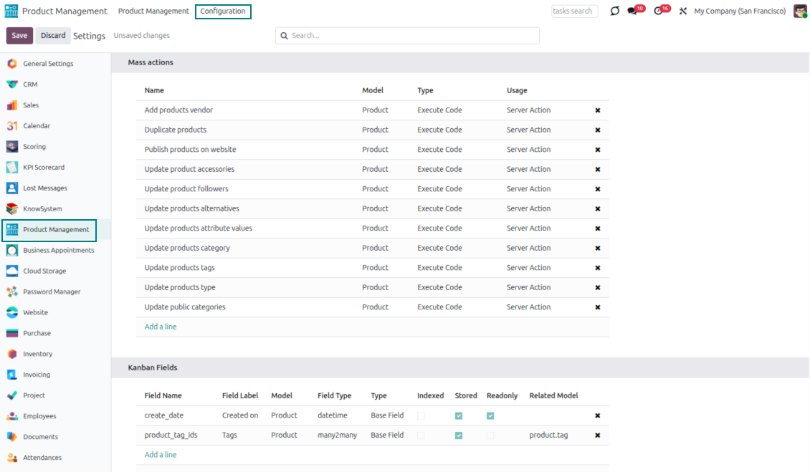Toggle Stored checkbox for product_tag_ids

pyautogui.click(x=459, y=435)
